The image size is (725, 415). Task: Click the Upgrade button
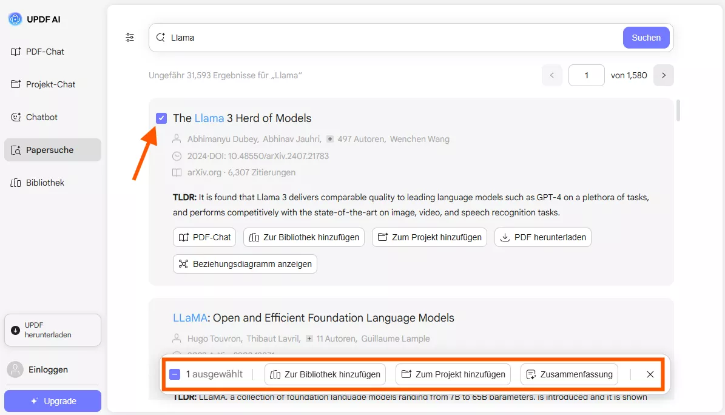coord(53,401)
